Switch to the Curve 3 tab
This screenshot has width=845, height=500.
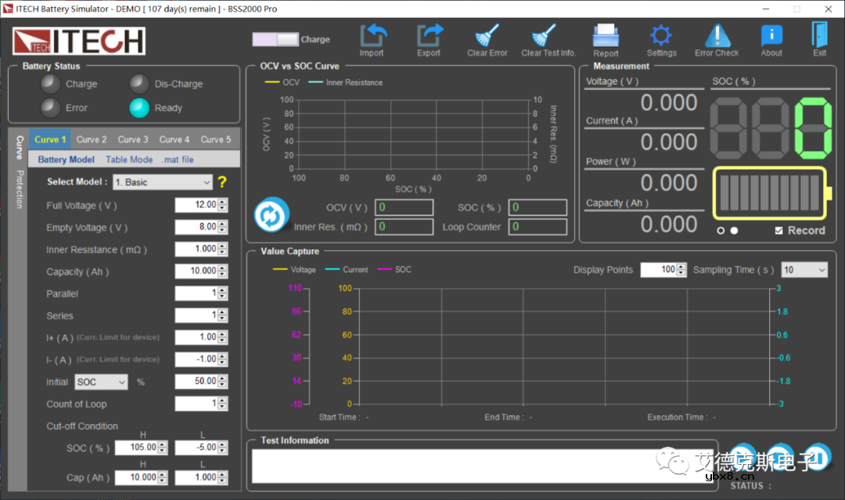(x=133, y=139)
